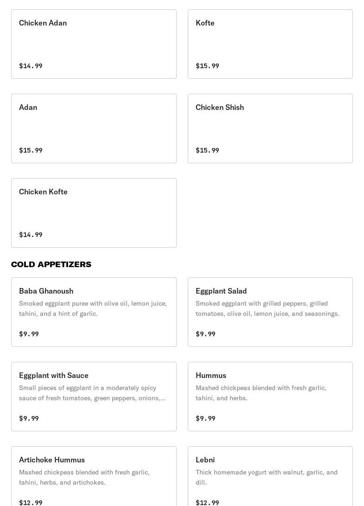Open the Eggplant Salad appetizer card

[270, 312]
